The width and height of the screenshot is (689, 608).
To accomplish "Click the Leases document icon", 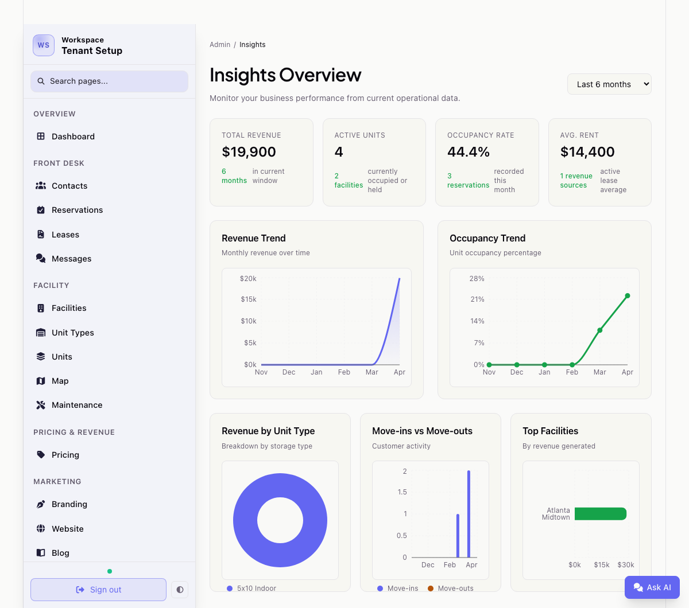I will (x=41, y=235).
